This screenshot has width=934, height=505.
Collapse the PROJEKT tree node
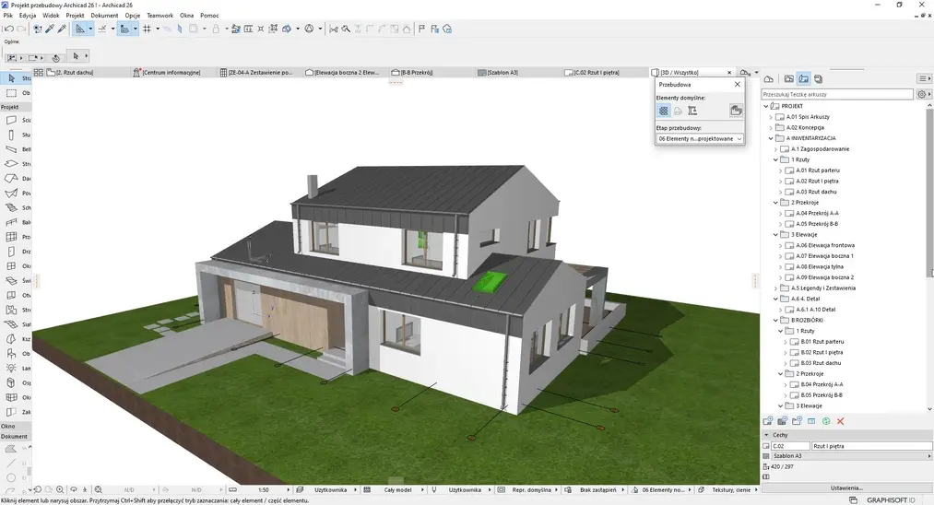766,106
